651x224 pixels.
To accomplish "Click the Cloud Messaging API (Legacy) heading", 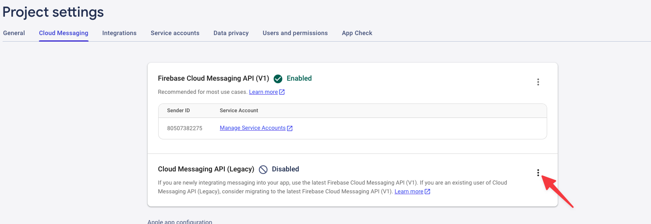I will point(206,169).
